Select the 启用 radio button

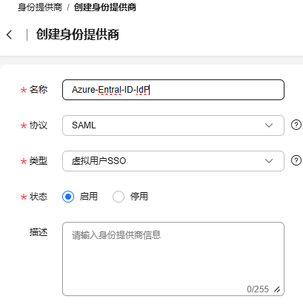click(68, 197)
